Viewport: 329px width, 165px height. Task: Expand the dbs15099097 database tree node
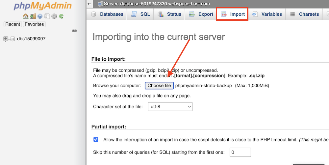pyautogui.click(x=6, y=39)
